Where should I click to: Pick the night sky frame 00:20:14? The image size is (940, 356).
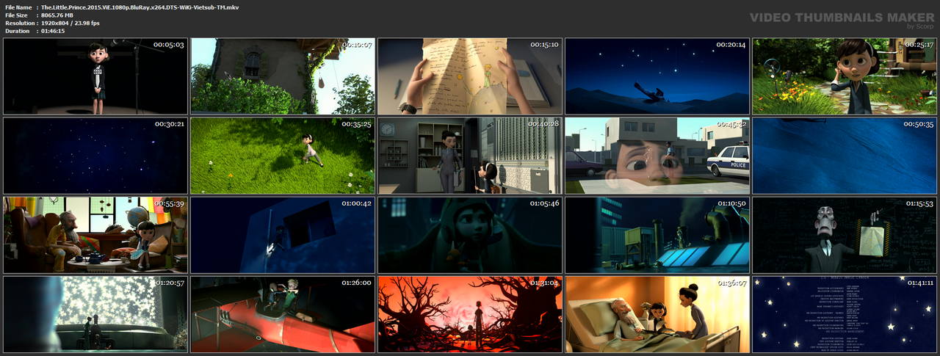click(x=657, y=76)
